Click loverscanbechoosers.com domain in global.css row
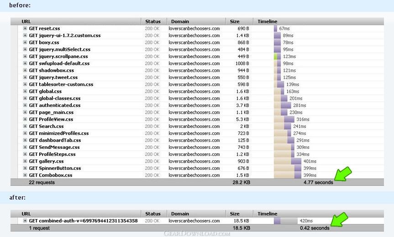394x237 pixels. coord(194,91)
